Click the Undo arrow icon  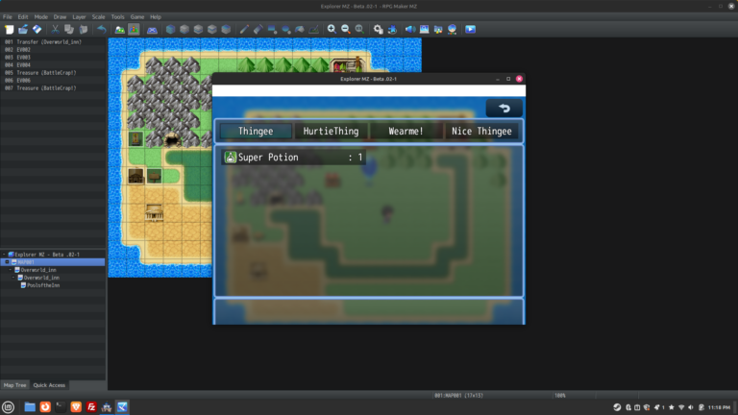(x=101, y=29)
